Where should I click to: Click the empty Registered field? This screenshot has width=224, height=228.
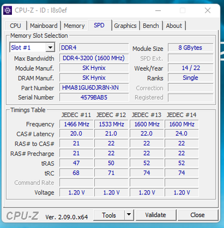pyautogui.click(x=190, y=97)
